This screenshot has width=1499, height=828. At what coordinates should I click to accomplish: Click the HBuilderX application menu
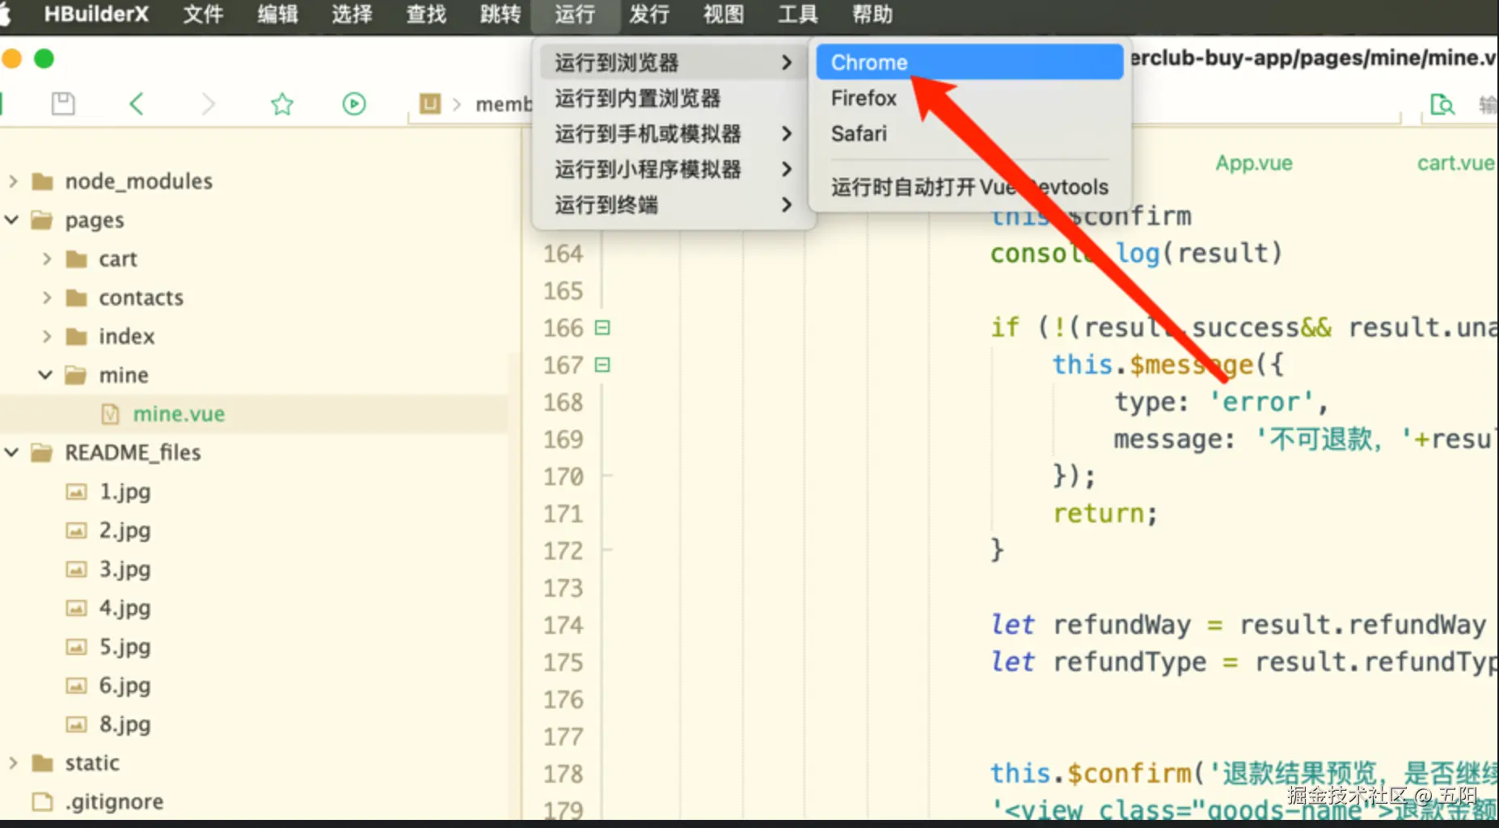point(96,15)
